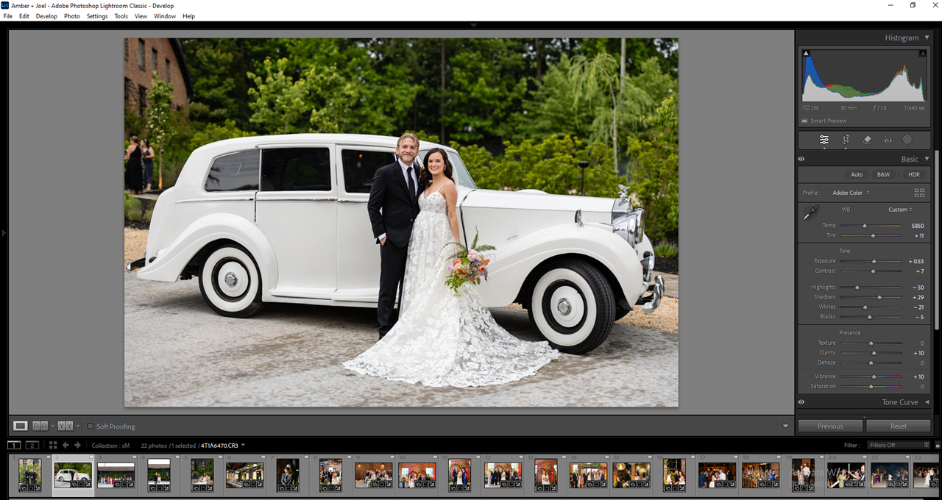The height and width of the screenshot is (500, 942).
Task: Open the Masking tool
Action: (x=907, y=140)
